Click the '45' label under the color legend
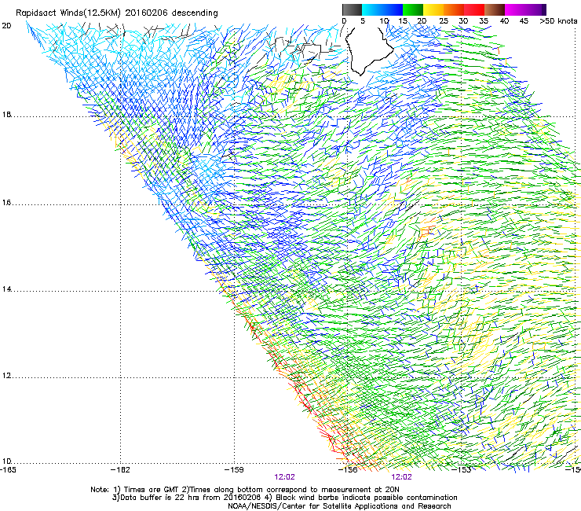 (x=524, y=21)
